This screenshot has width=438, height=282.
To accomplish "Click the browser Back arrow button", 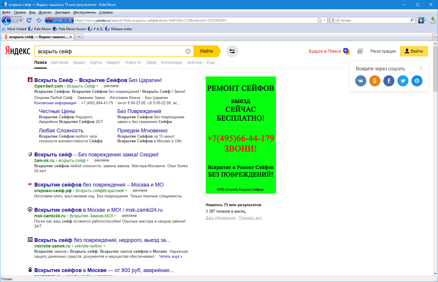I will 6,20.
